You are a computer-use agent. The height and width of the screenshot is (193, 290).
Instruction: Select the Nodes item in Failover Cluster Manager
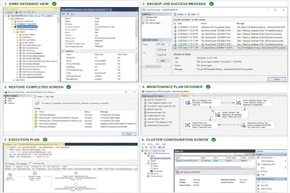(153, 161)
